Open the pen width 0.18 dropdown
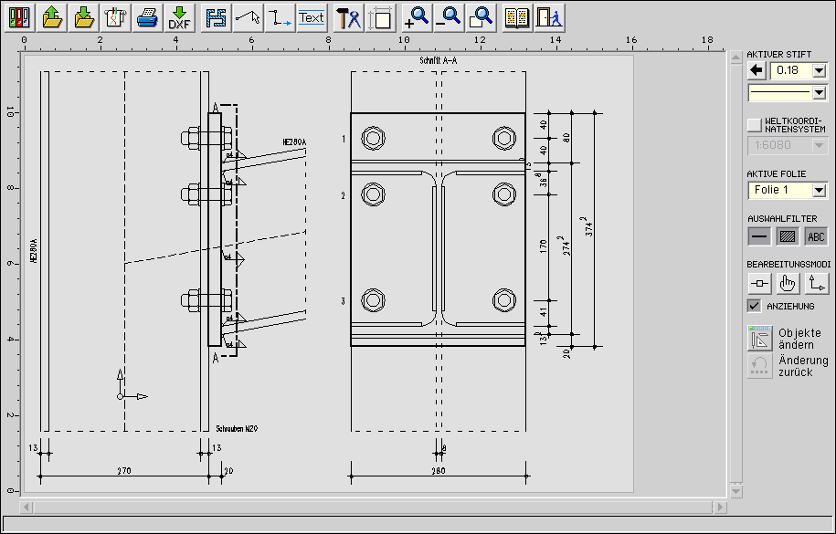 [819, 70]
